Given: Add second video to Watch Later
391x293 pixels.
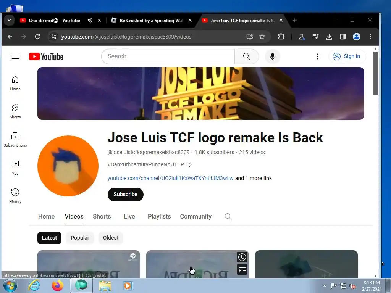Looking at the screenshot, I should [x=242, y=257].
